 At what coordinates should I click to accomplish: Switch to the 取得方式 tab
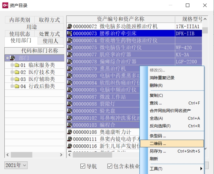point(49,20)
